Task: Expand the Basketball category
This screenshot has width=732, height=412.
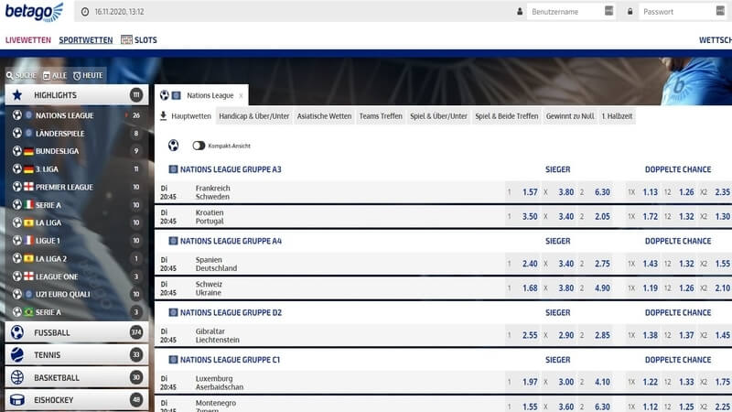Action: point(77,377)
